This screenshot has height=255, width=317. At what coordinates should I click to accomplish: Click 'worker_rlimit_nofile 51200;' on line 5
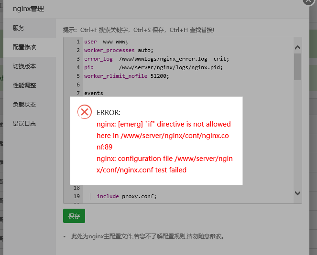127,76
